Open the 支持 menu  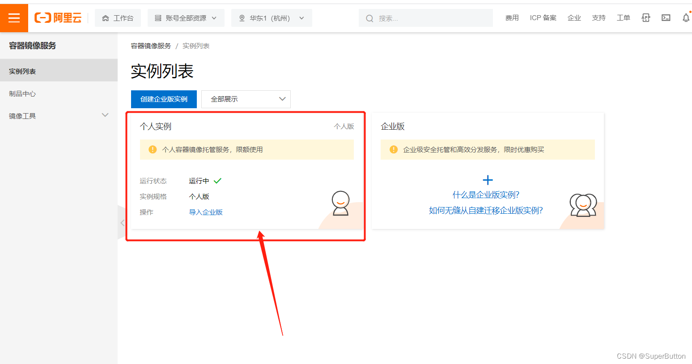[599, 18]
